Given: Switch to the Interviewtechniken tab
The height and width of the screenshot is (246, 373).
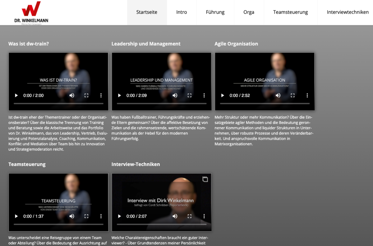Looking at the screenshot, I should pos(348,12).
